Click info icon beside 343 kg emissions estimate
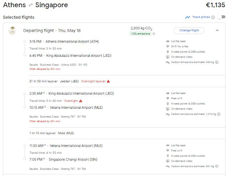 point(217,62)
